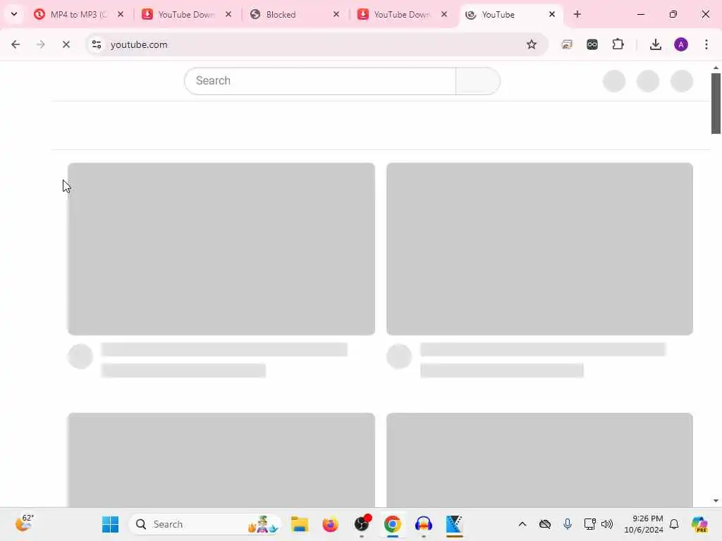Open the clock showing 9:26 PM
722x541 pixels.
[x=643, y=524]
